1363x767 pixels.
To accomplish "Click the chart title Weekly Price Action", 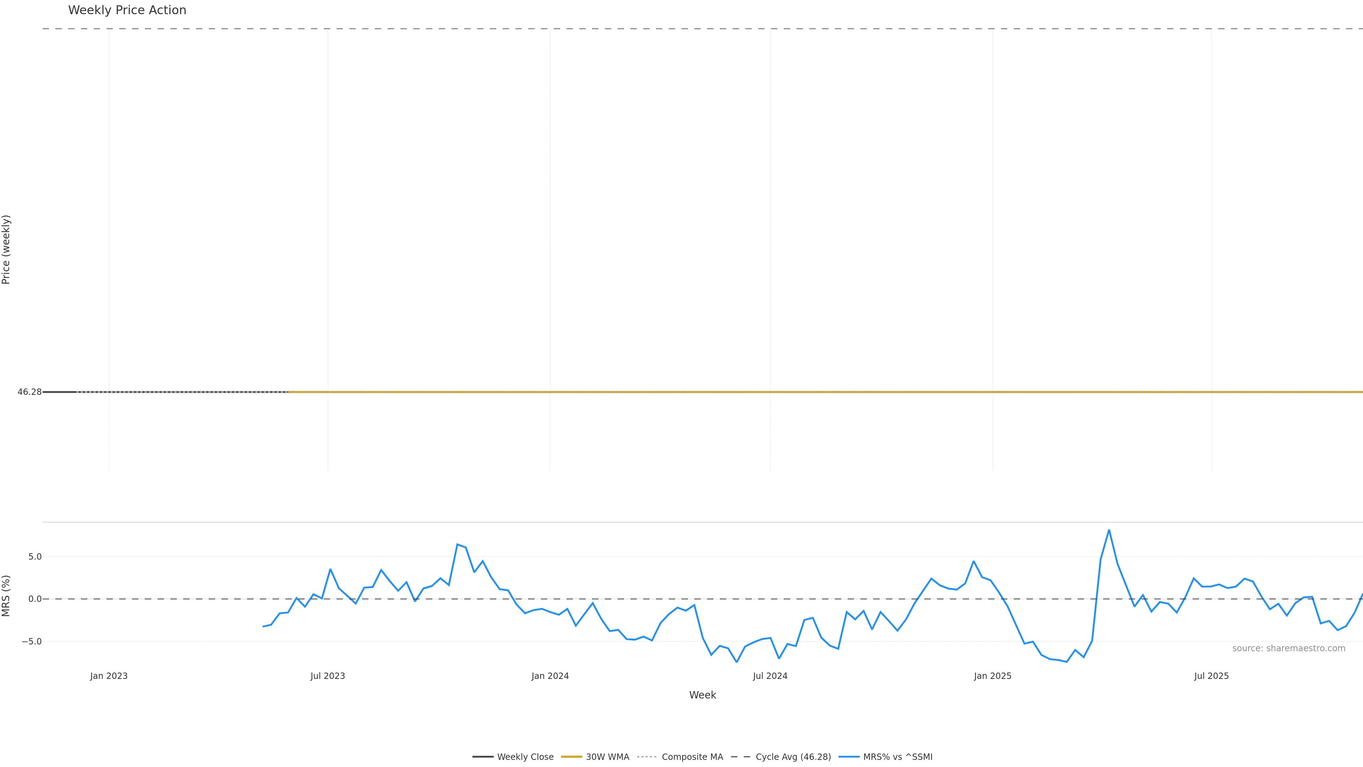I will tap(127, 10).
